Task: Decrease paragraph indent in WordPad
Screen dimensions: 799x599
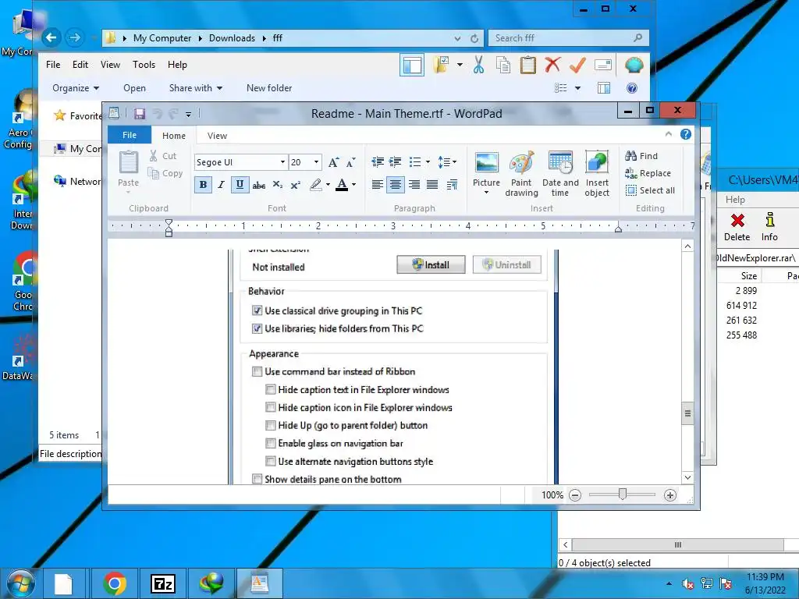Action: tap(378, 162)
